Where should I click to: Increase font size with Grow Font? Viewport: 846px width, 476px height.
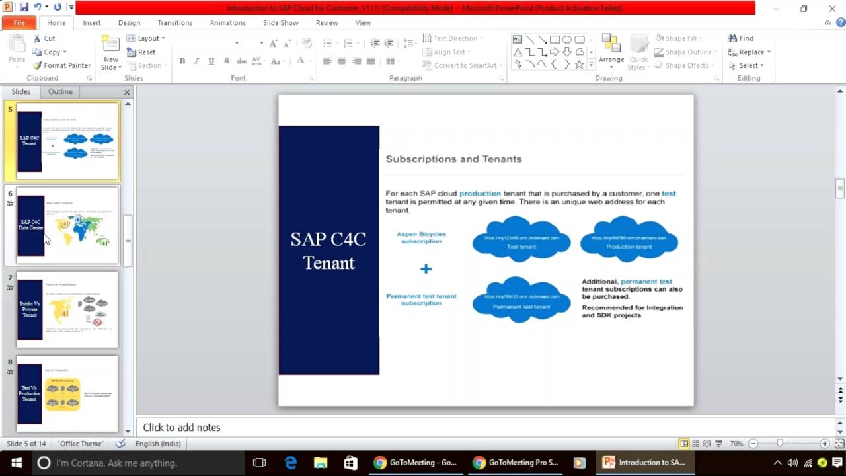(272, 42)
